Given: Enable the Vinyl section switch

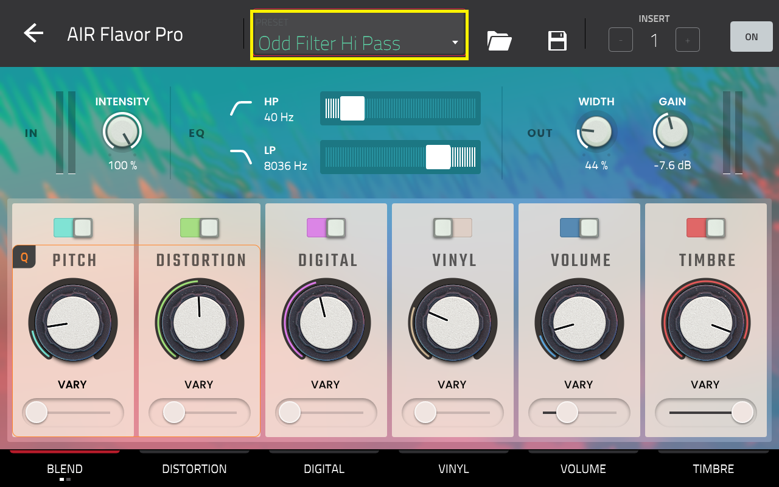Looking at the screenshot, I should pos(453,228).
